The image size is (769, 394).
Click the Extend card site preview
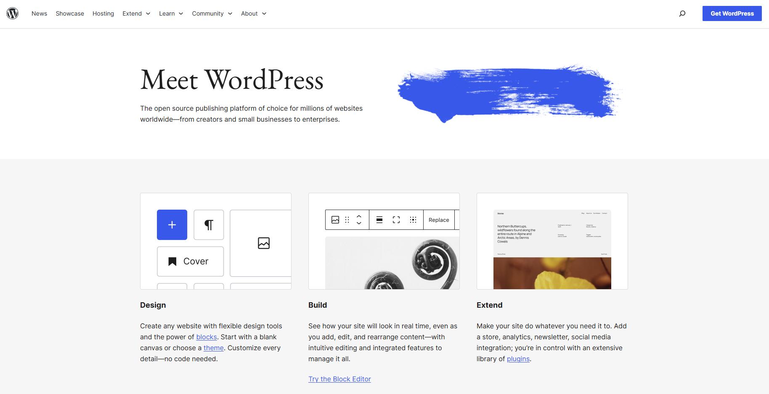click(x=552, y=250)
